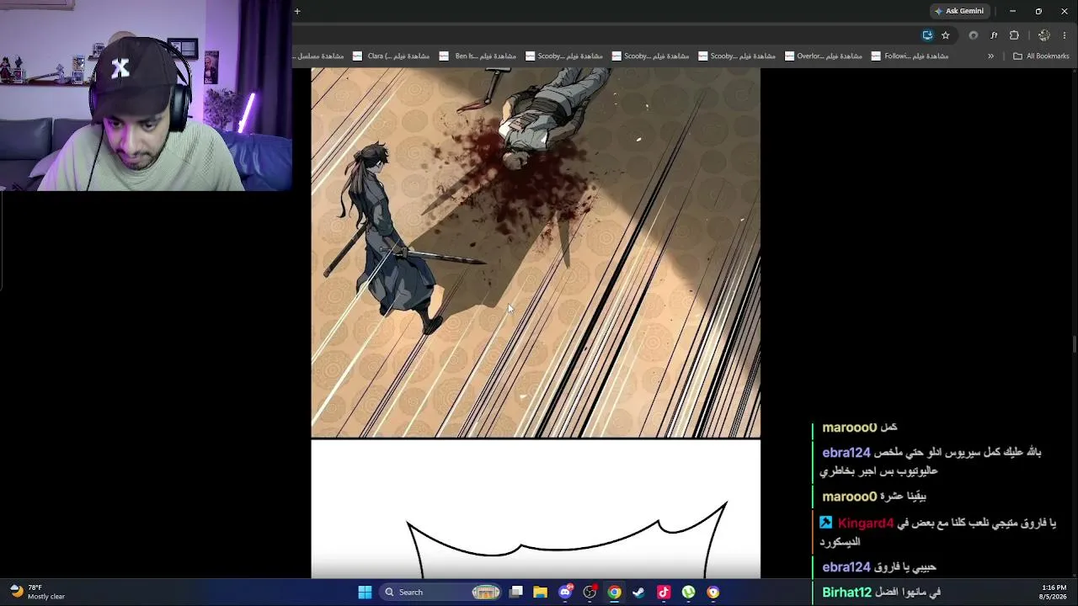Open the Clara bookmark
The height and width of the screenshot is (606, 1078).
pyautogui.click(x=391, y=56)
